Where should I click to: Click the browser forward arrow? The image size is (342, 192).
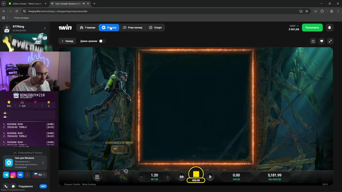click(x=10, y=11)
